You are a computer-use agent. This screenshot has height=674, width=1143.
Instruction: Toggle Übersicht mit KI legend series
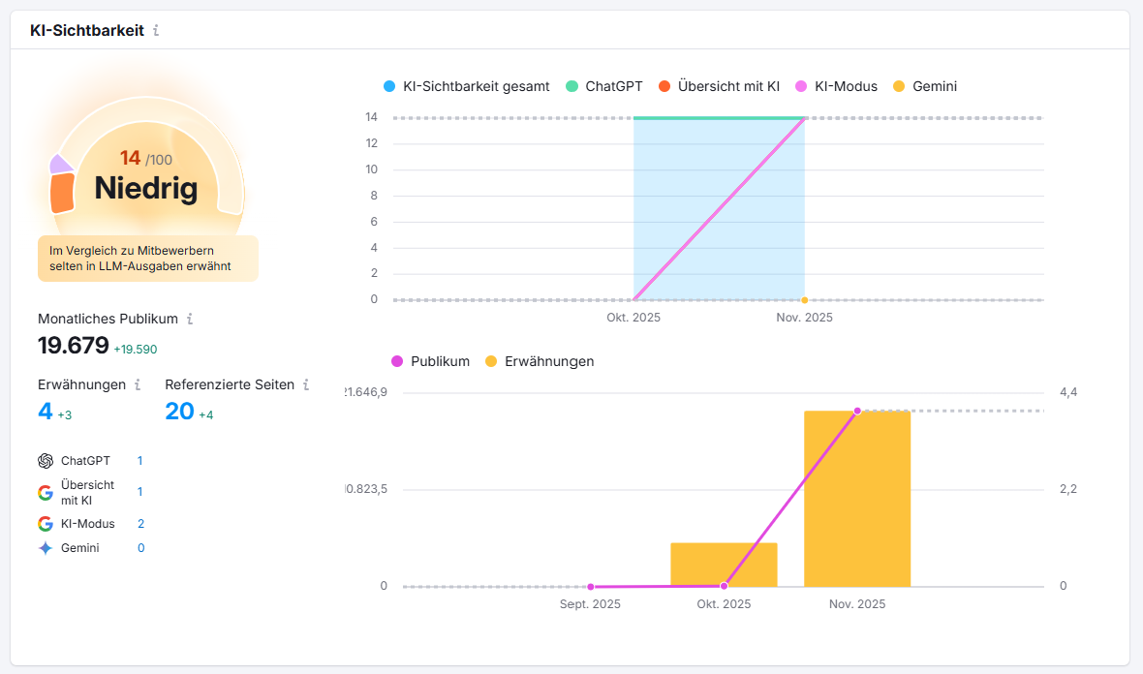719,86
